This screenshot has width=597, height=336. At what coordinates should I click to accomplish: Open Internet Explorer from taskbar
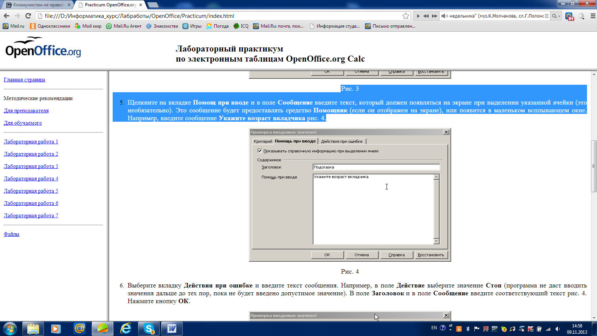126,329
